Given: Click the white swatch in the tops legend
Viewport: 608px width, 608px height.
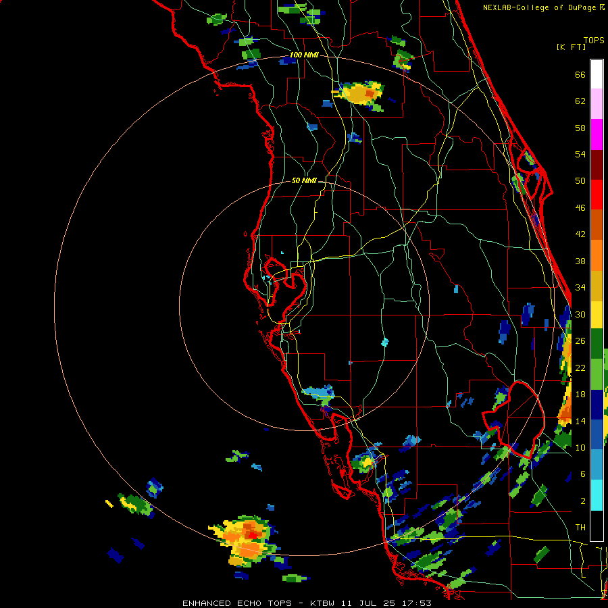Looking at the screenshot, I should (597, 74).
